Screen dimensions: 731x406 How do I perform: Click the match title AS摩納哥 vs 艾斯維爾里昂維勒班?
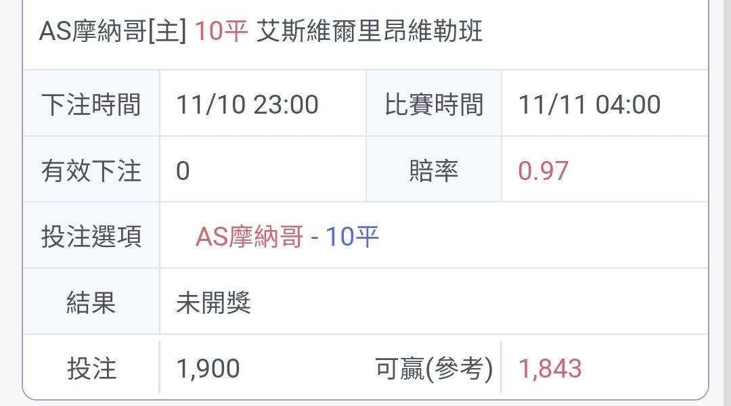(261, 31)
